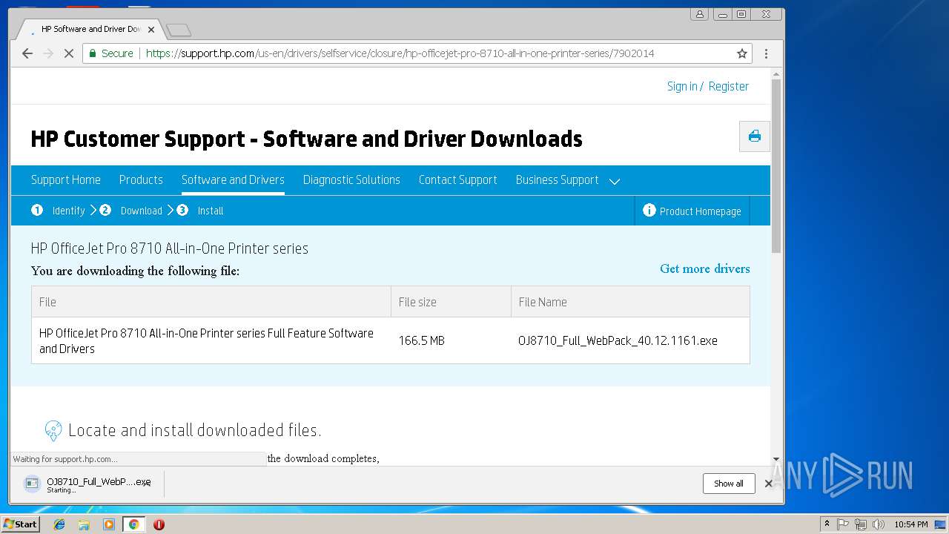
Task: Open Business Support menu item
Action: tap(557, 179)
